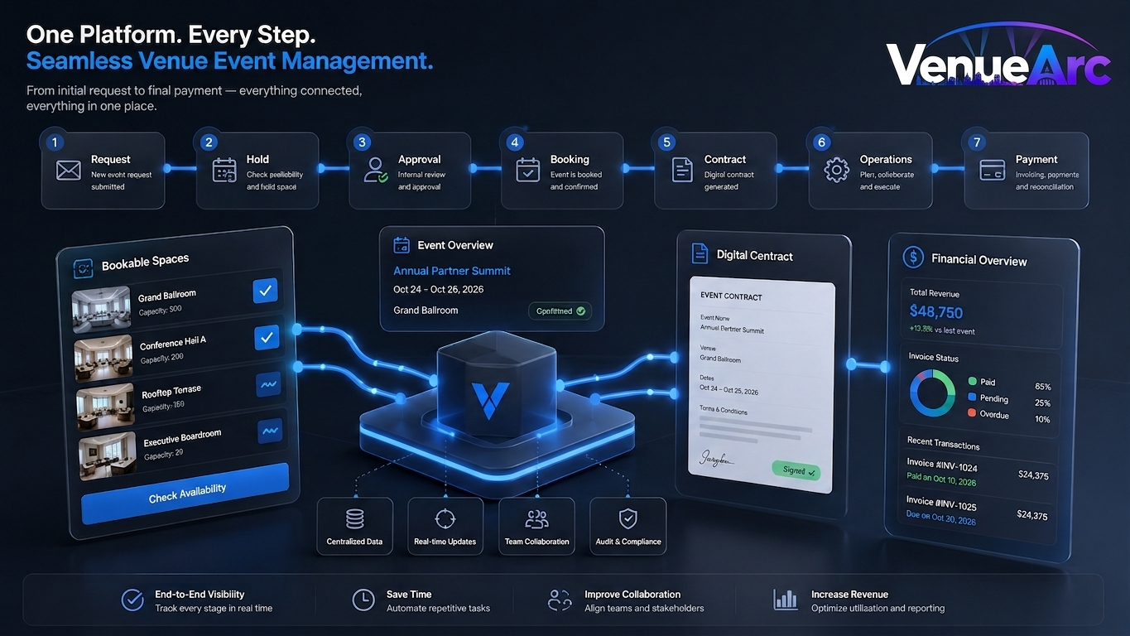Click the Conference Hall A room thumbnail
The height and width of the screenshot is (636, 1130).
(103, 356)
